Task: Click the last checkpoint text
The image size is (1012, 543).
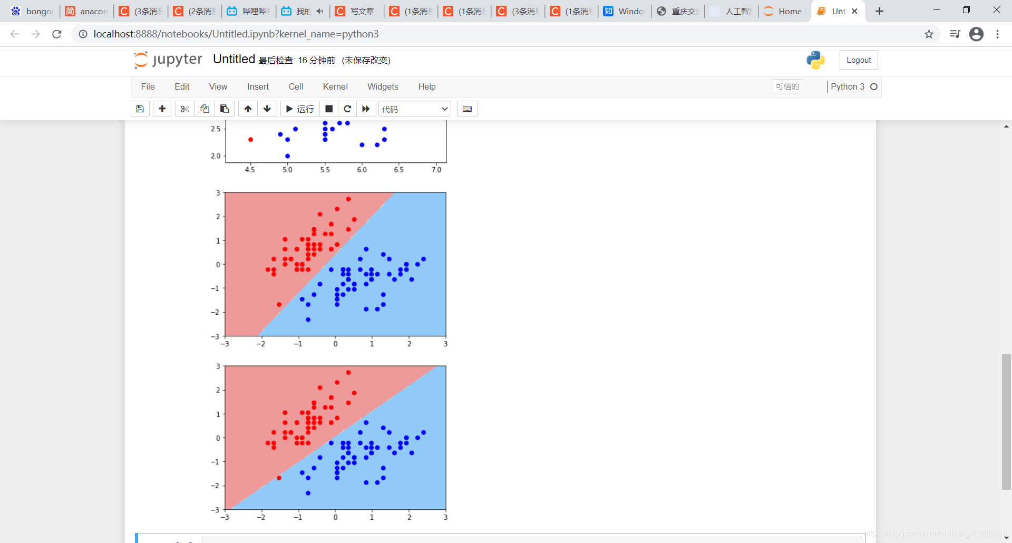Action: click(297, 60)
